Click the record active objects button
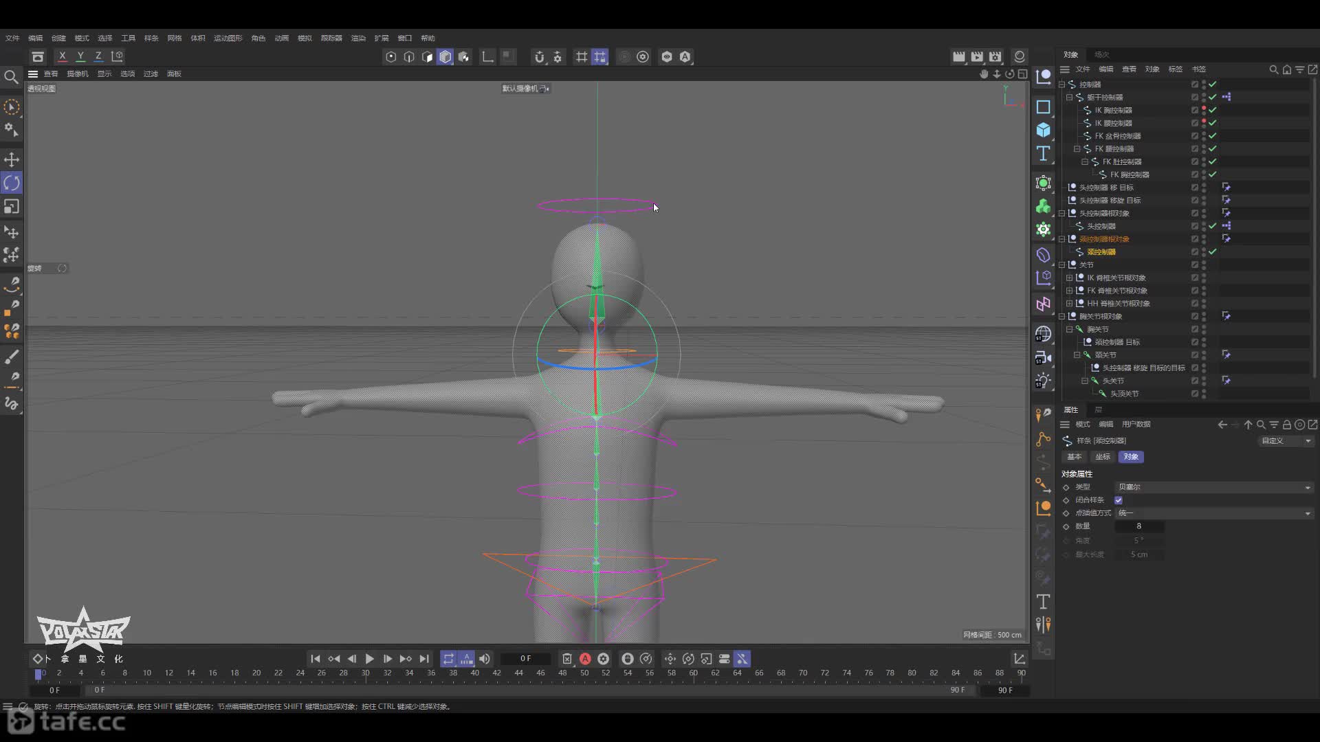 566,659
